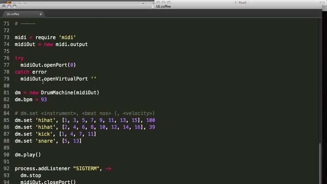Click line number 81 in the gutter

coord(7,93)
